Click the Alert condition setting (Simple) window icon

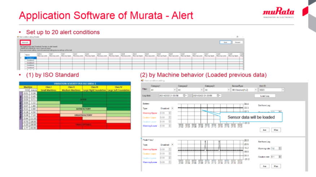click(18, 37)
